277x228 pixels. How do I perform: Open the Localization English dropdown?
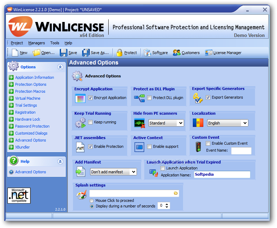(x=227, y=123)
